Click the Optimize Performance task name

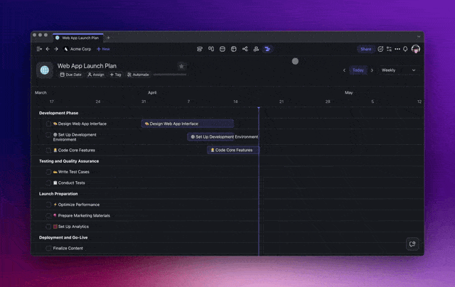79,205
